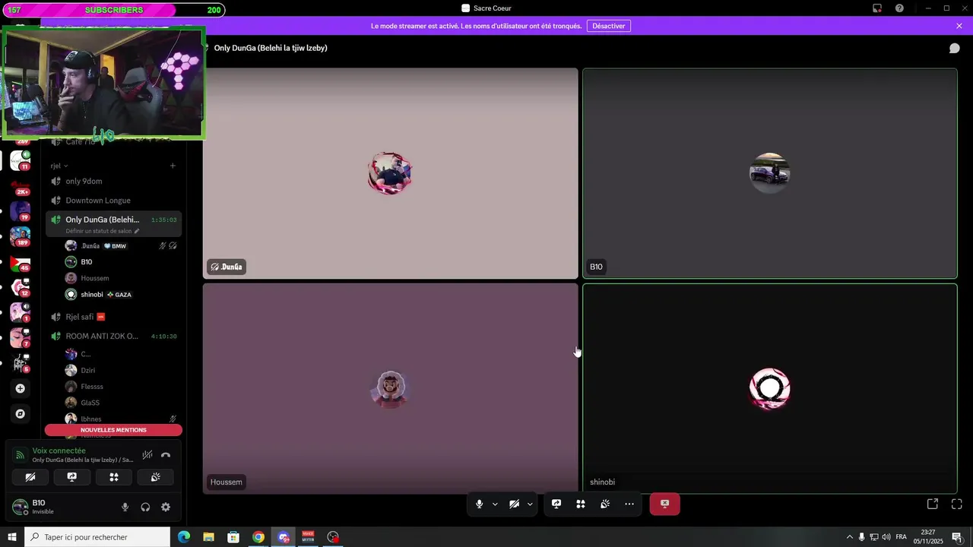Add a server with the plus icon
This screenshot has width=973, height=547.
pyautogui.click(x=21, y=388)
